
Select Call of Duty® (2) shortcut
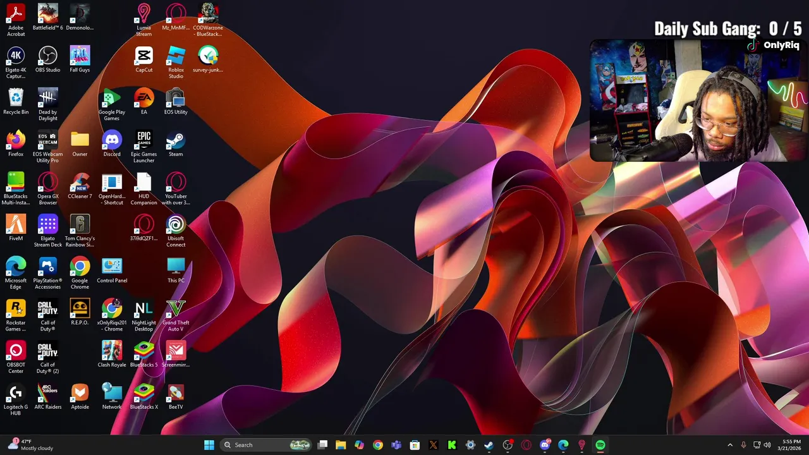[x=48, y=358]
